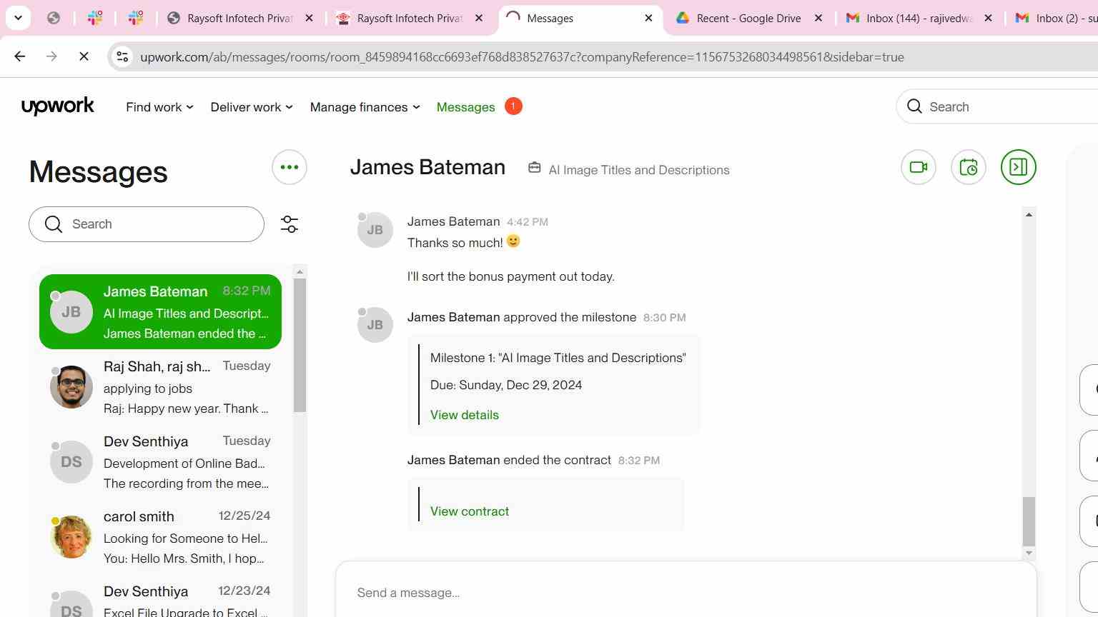Click the James Bateman chat header name
The image size is (1098, 617).
pyautogui.click(x=427, y=167)
